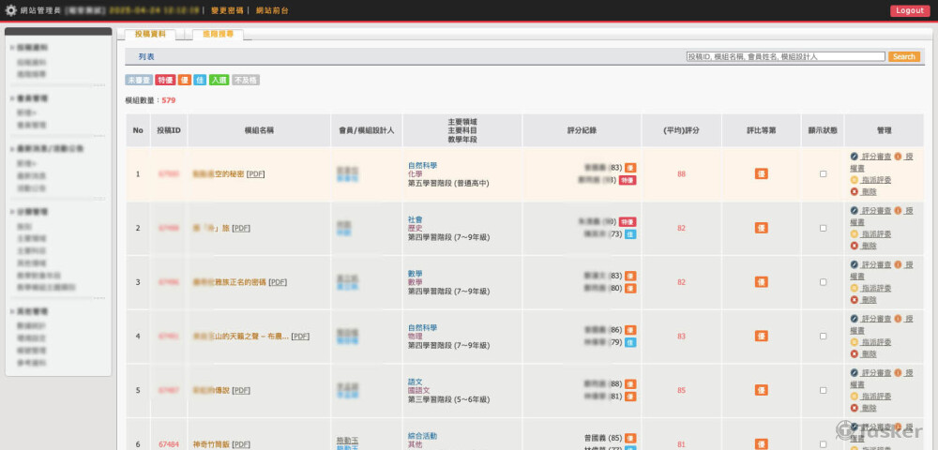Image resolution: width=938 pixels, height=450 pixels.
Task: Open the PDF link for entry No. 2
Action: (241, 228)
